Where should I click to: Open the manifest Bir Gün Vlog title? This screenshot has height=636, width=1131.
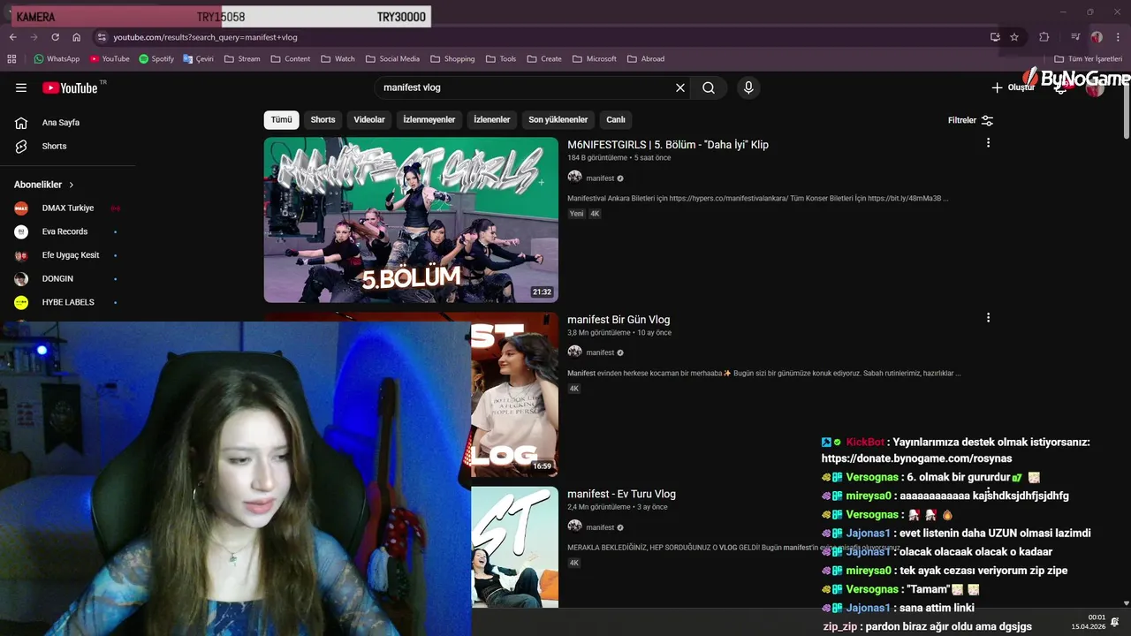point(619,320)
